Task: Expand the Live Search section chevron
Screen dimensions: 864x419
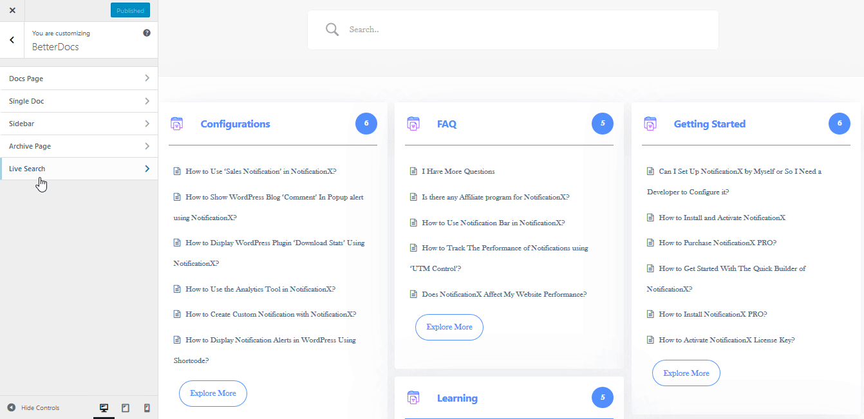Action: pyautogui.click(x=147, y=169)
